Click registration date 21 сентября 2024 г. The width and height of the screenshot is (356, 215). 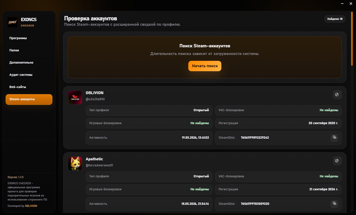pos(324,189)
